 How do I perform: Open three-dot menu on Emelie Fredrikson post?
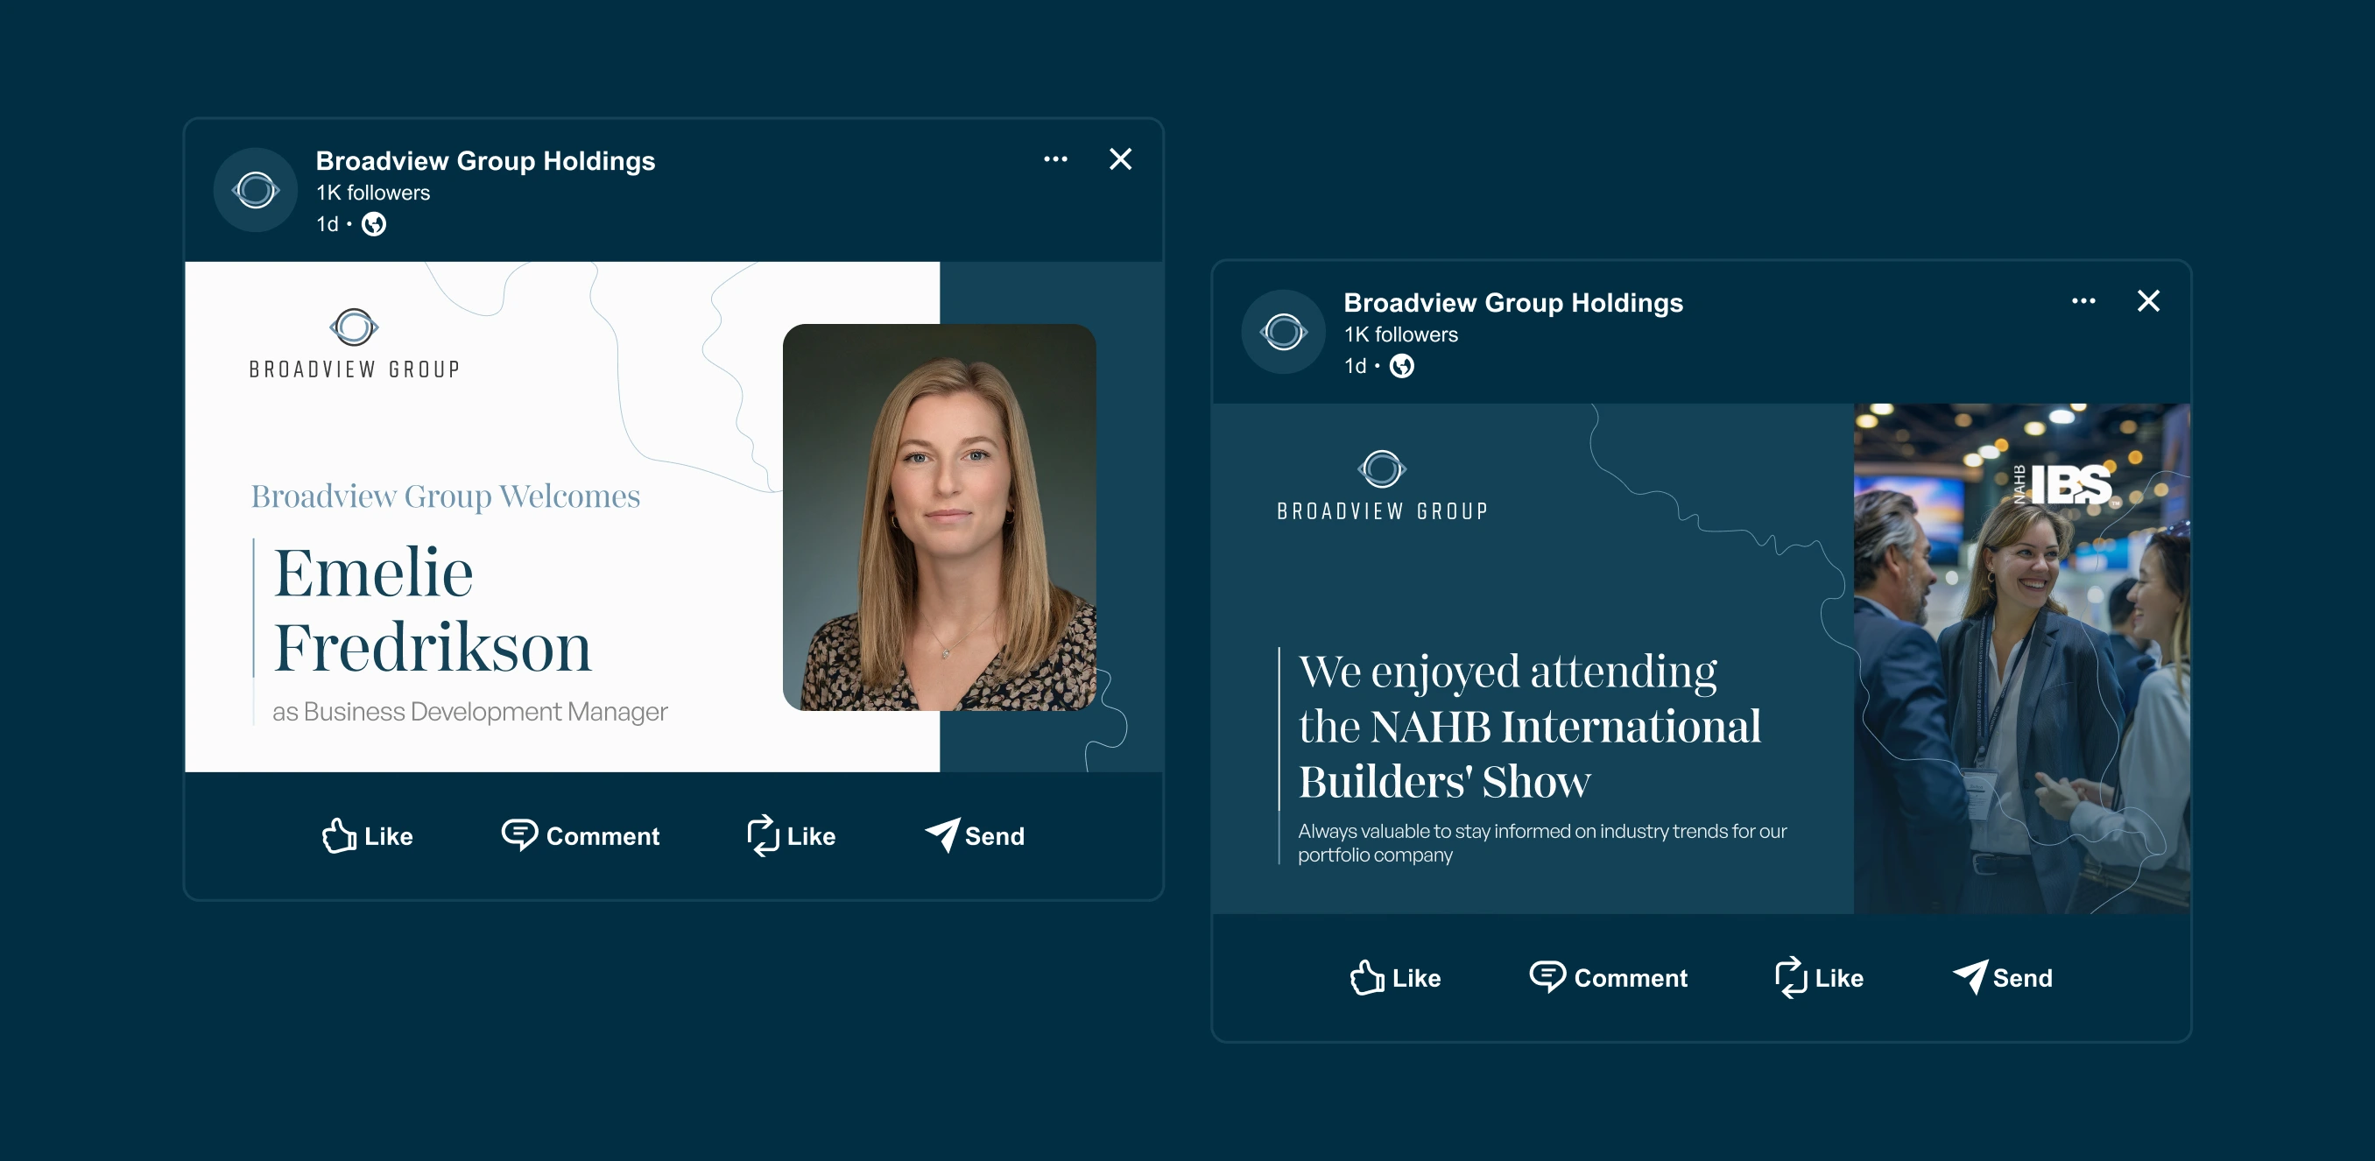pos(1055,159)
